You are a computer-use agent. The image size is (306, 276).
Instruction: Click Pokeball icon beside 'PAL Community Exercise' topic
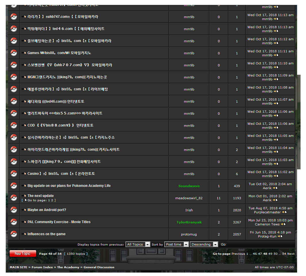pyautogui.click(x=14, y=222)
